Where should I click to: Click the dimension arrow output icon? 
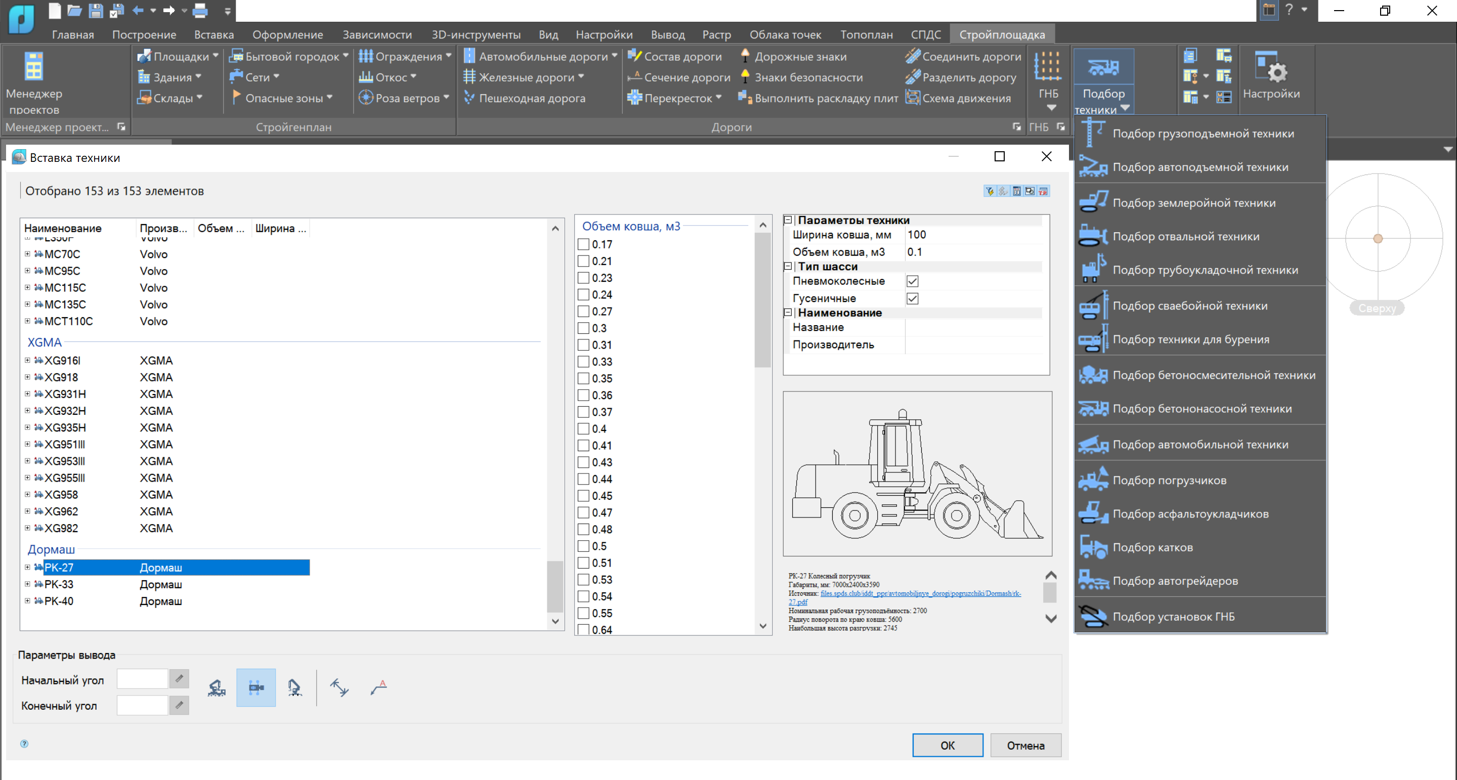pyautogui.click(x=339, y=688)
